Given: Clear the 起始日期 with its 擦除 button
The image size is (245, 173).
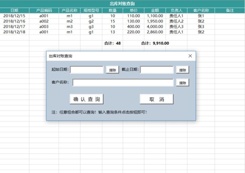Looking at the screenshot, I should pyautogui.click(x=112, y=70).
